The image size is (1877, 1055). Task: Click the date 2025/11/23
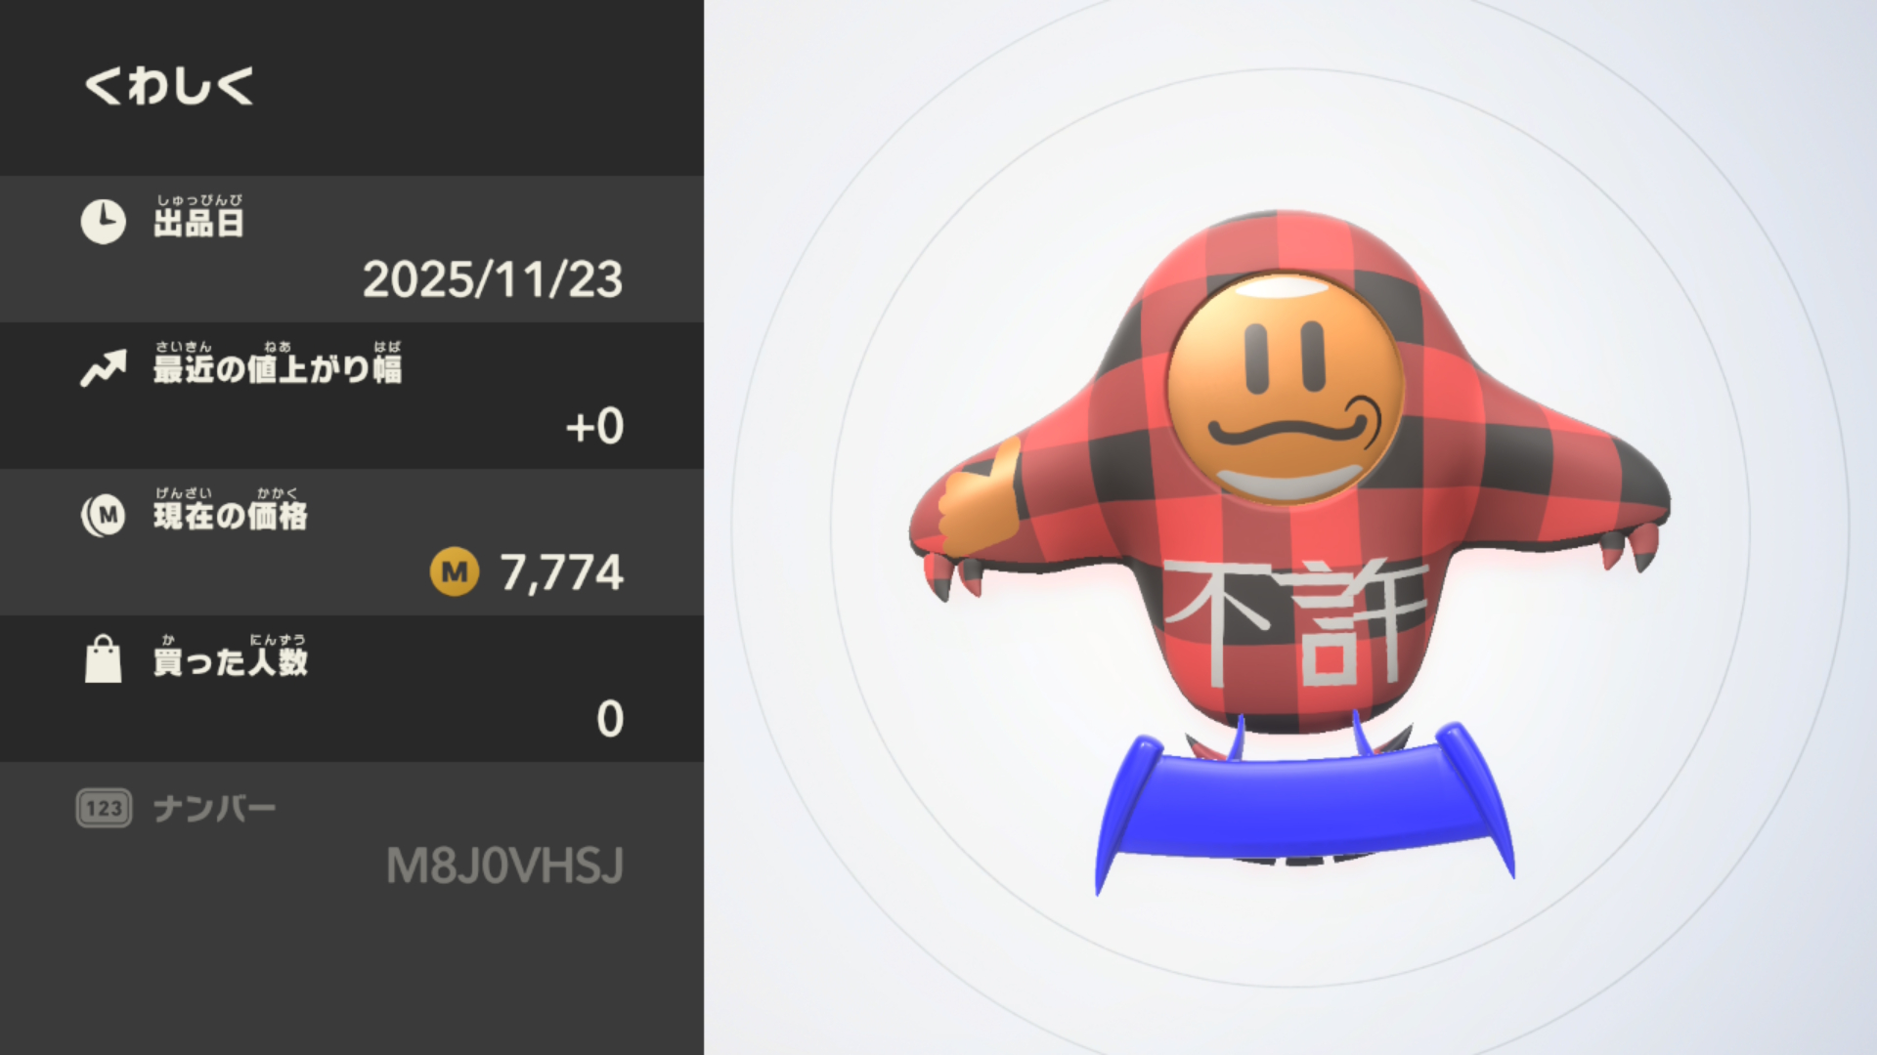pyautogui.click(x=493, y=279)
